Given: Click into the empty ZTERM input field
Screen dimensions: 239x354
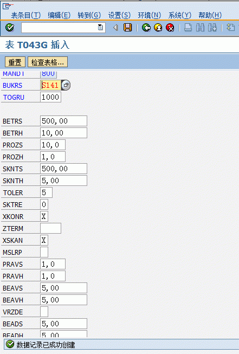Looking at the screenshot, I should point(50,228).
